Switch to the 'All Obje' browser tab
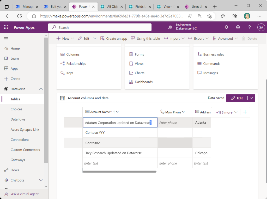 [x=112, y=7]
